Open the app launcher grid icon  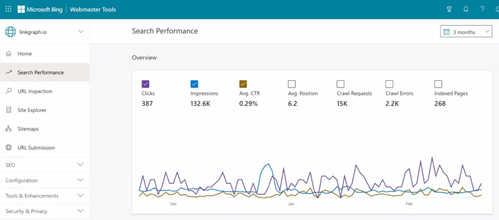coord(8,9)
